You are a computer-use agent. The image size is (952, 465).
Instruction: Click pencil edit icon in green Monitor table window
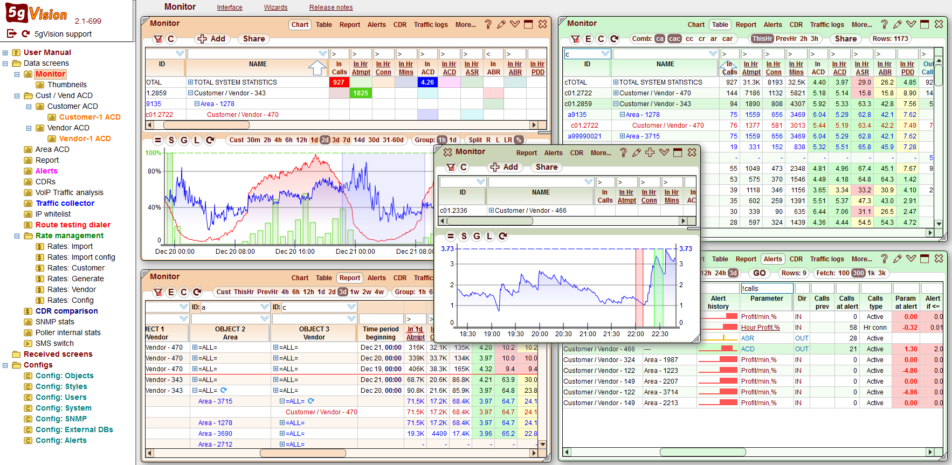(x=898, y=24)
